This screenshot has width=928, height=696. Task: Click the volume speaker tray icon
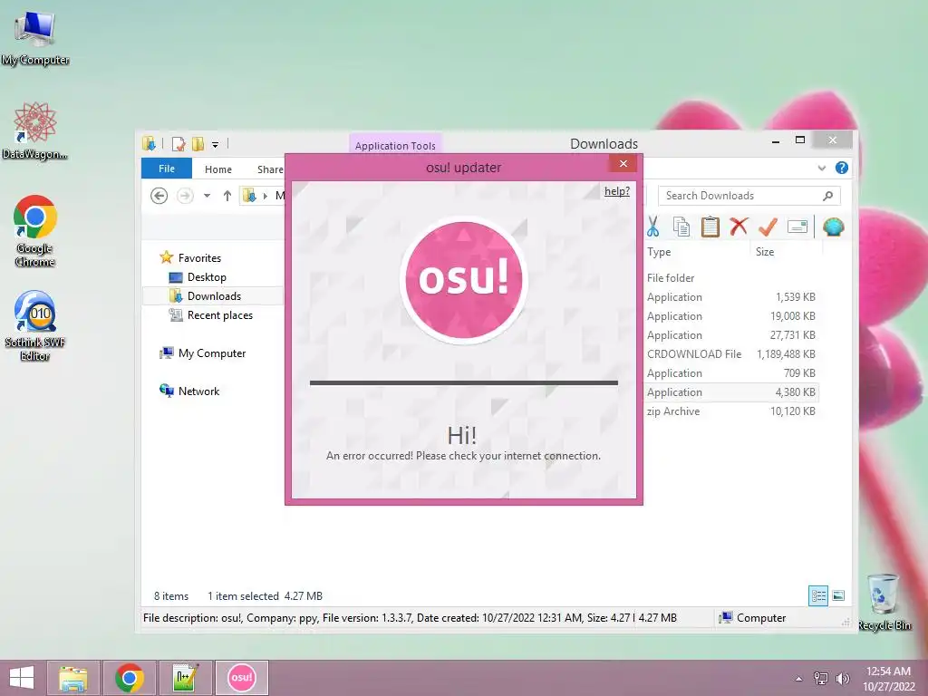tap(842, 678)
